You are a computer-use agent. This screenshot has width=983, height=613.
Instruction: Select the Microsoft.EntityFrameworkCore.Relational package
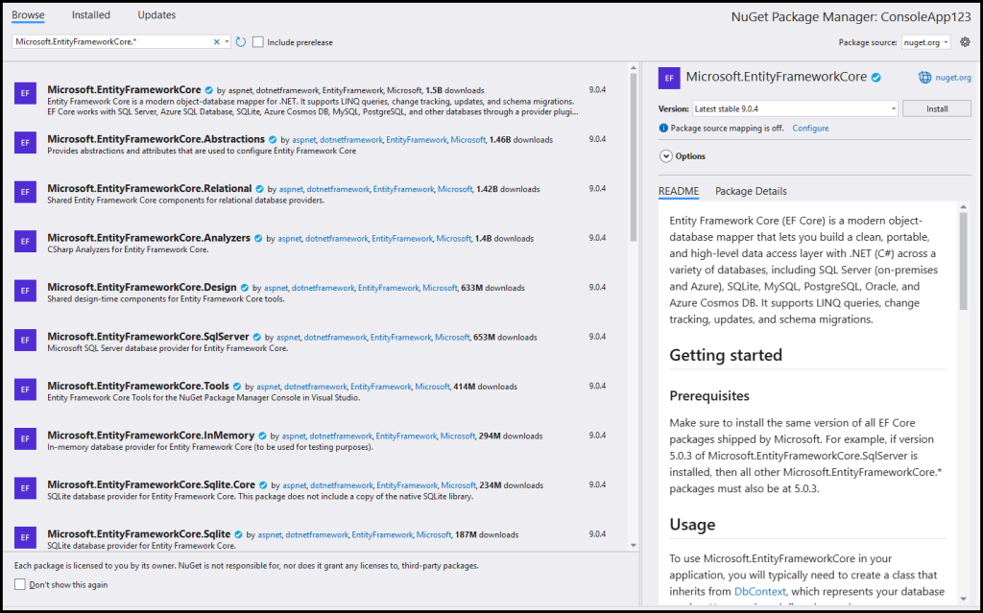coord(149,189)
